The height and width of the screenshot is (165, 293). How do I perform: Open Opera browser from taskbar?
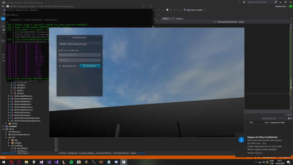click(x=11, y=162)
